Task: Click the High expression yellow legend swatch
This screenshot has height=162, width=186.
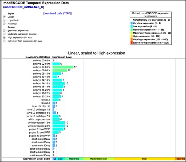Action: click(x=132, y=36)
